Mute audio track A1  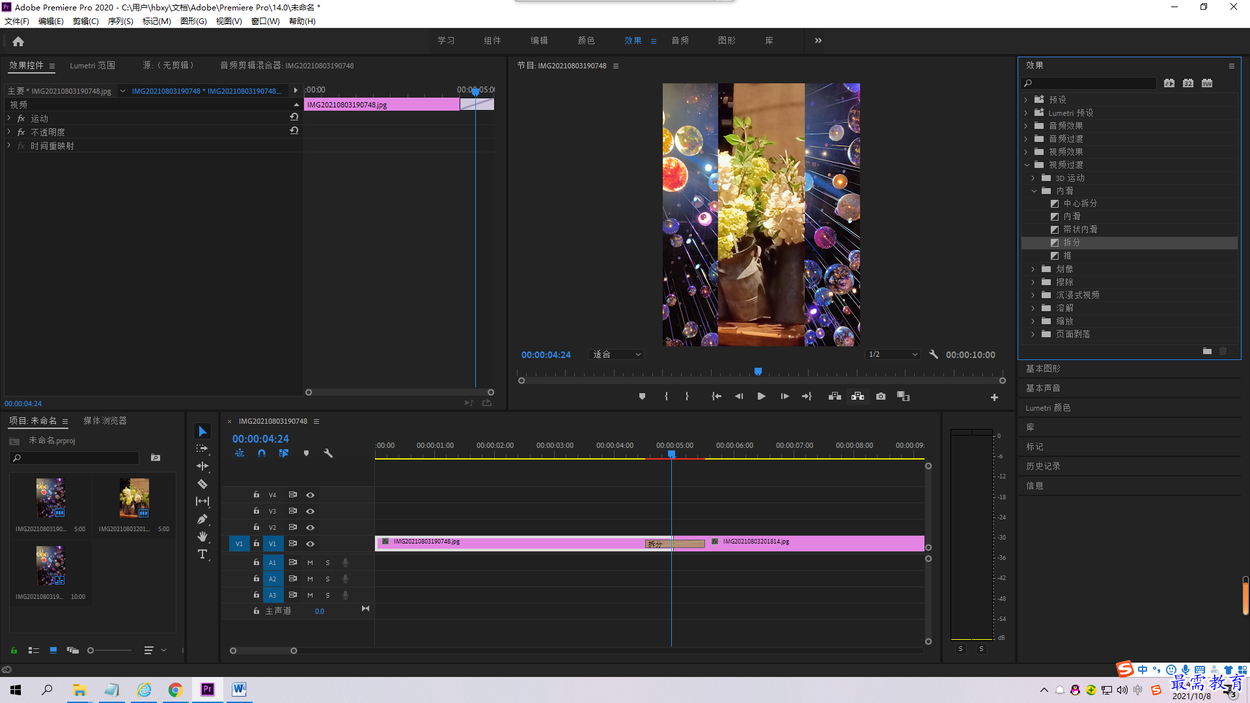pos(310,563)
